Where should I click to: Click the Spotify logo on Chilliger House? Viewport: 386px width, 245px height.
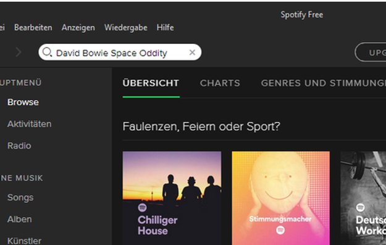(x=142, y=208)
